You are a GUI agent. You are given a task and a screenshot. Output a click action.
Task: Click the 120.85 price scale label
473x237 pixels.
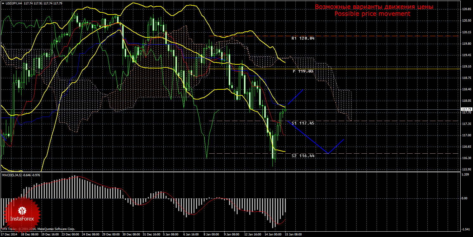click(466, 9)
